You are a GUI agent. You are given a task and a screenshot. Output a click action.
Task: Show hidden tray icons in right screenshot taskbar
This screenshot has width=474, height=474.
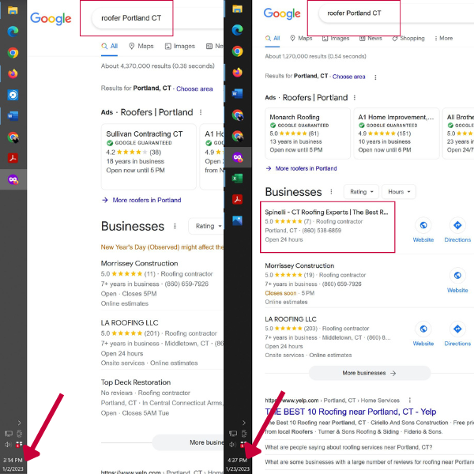(244, 423)
